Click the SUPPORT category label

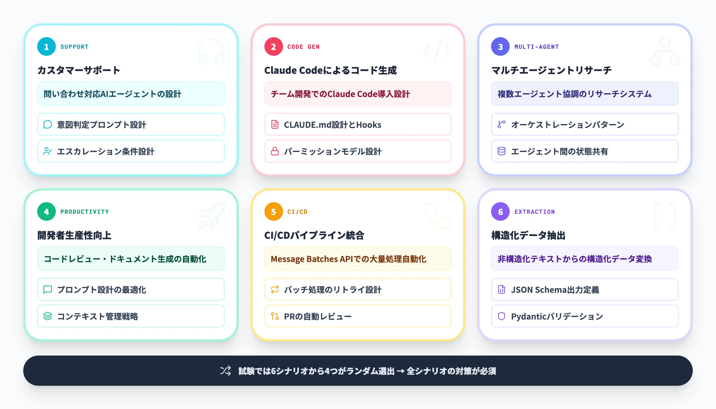click(74, 47)
